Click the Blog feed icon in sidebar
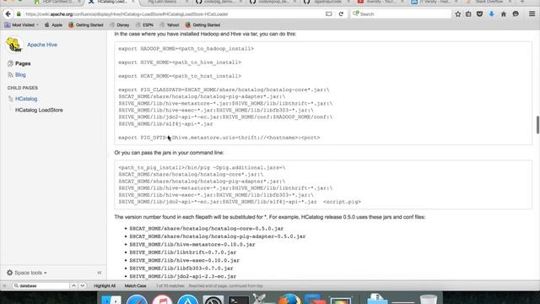 click(10, 75)
